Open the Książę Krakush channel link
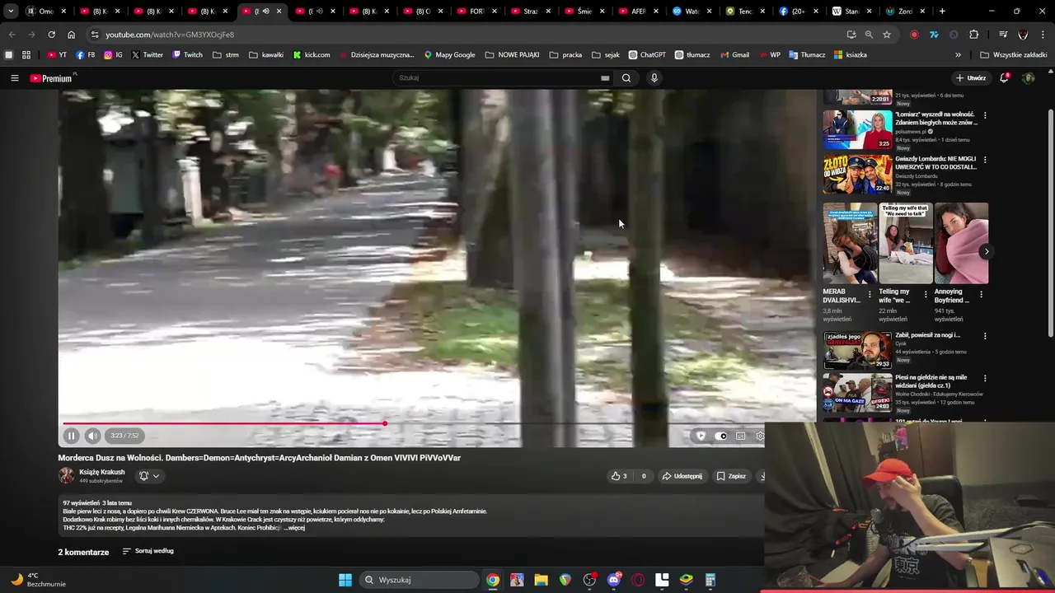Image resolution: width=1055 pixels, height=593 pixels. (102, 472)
